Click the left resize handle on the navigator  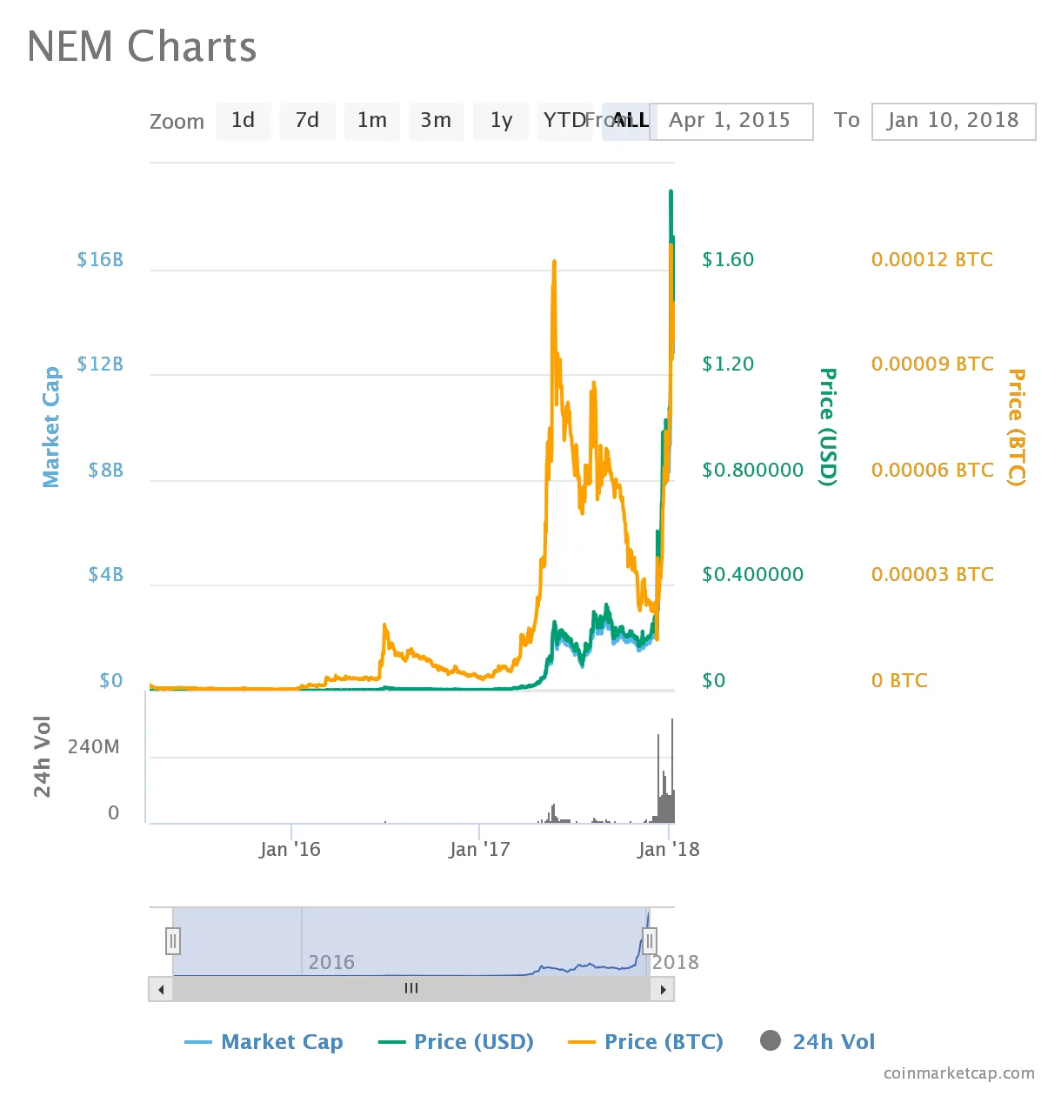(173, 941)
